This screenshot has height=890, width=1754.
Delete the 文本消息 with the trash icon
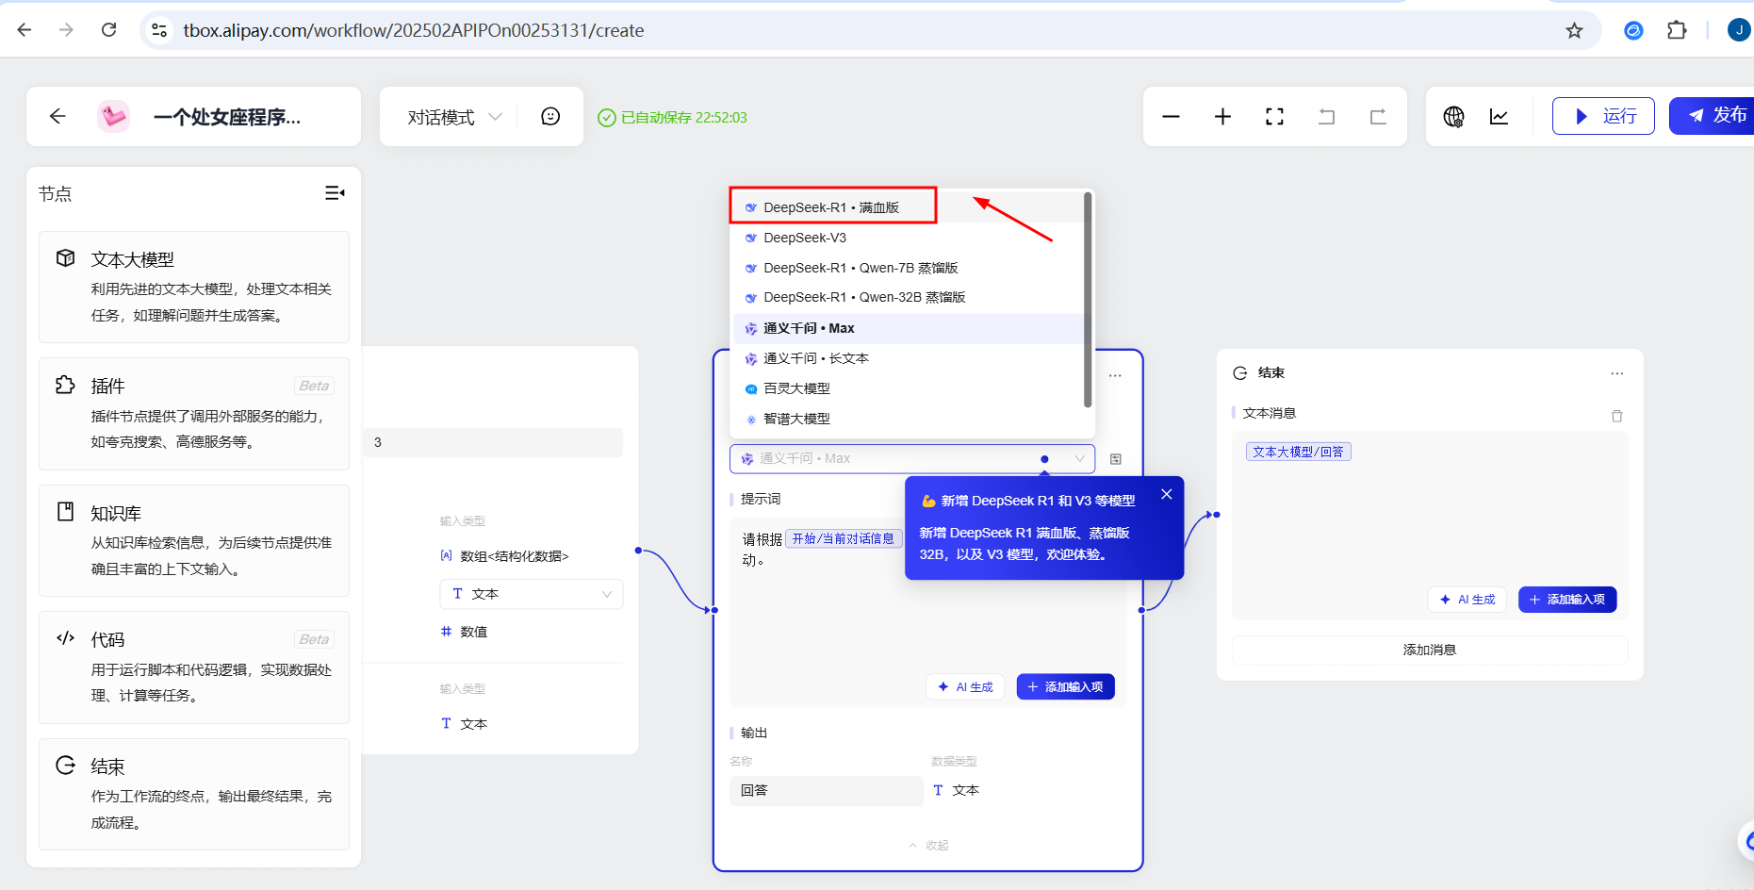[1616, 416]
